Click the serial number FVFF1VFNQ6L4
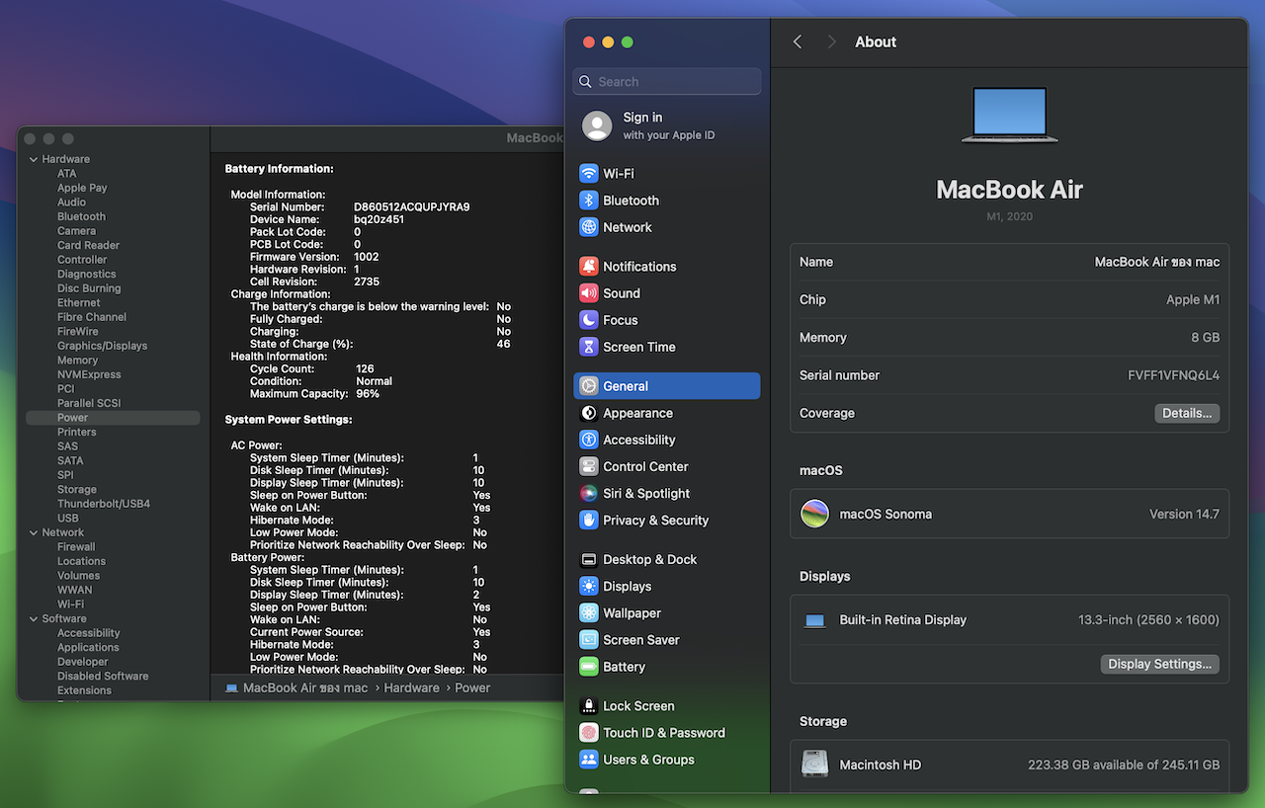 click(1173, 375)
